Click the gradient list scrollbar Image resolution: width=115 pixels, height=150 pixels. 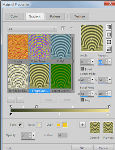73,63
